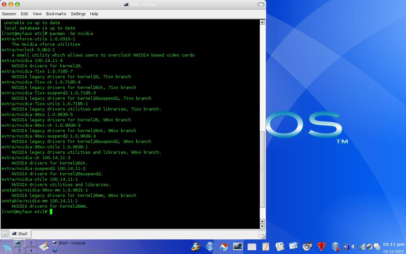Image resolution: width=406 pixels, height=254 pixels.
Task: Activate Shell - Konsole taskbar entry
Action: tap(69, 243)
